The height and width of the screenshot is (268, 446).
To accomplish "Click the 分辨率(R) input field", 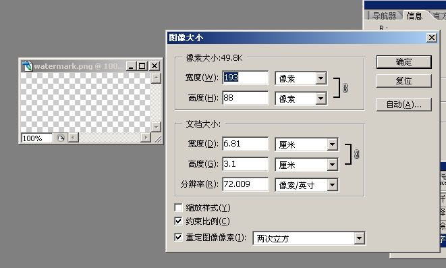I will [245, 184].
